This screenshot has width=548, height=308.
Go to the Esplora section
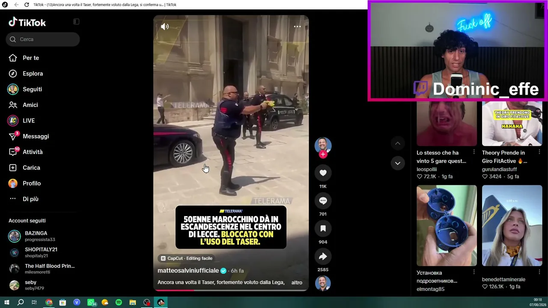click(33, 74)
